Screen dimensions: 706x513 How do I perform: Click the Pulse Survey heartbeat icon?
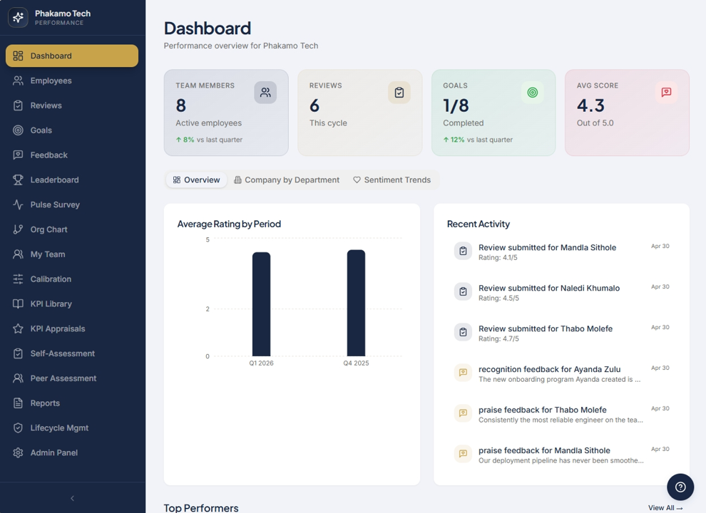[18, 204]
